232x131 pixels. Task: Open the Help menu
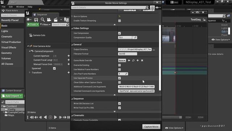(30, 7)
